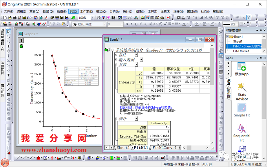The height and width of the screenshot is (167, 267).
Task: Open the 帮助(H) menu
Action: pyautogui.click(x=218, y=11)
